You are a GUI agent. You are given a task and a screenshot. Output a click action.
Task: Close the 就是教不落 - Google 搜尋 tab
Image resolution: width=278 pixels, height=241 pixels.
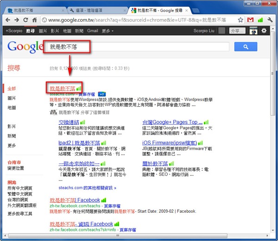click(x=187, y=11)
